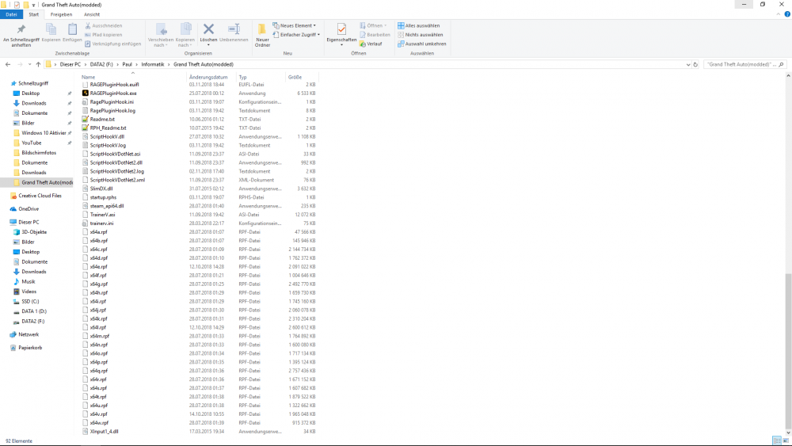Click Alles auswählen
Image resolution: width=792 pixels, height=446 pixels.
click(419, 25)
